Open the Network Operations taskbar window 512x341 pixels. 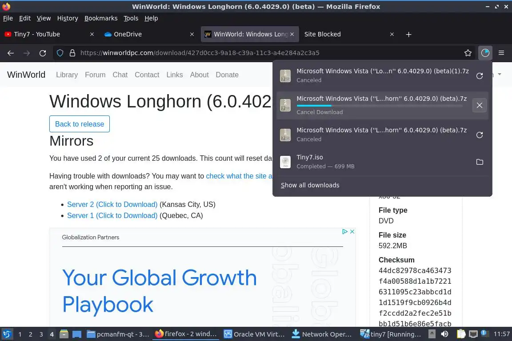click(x=322, y=334)
